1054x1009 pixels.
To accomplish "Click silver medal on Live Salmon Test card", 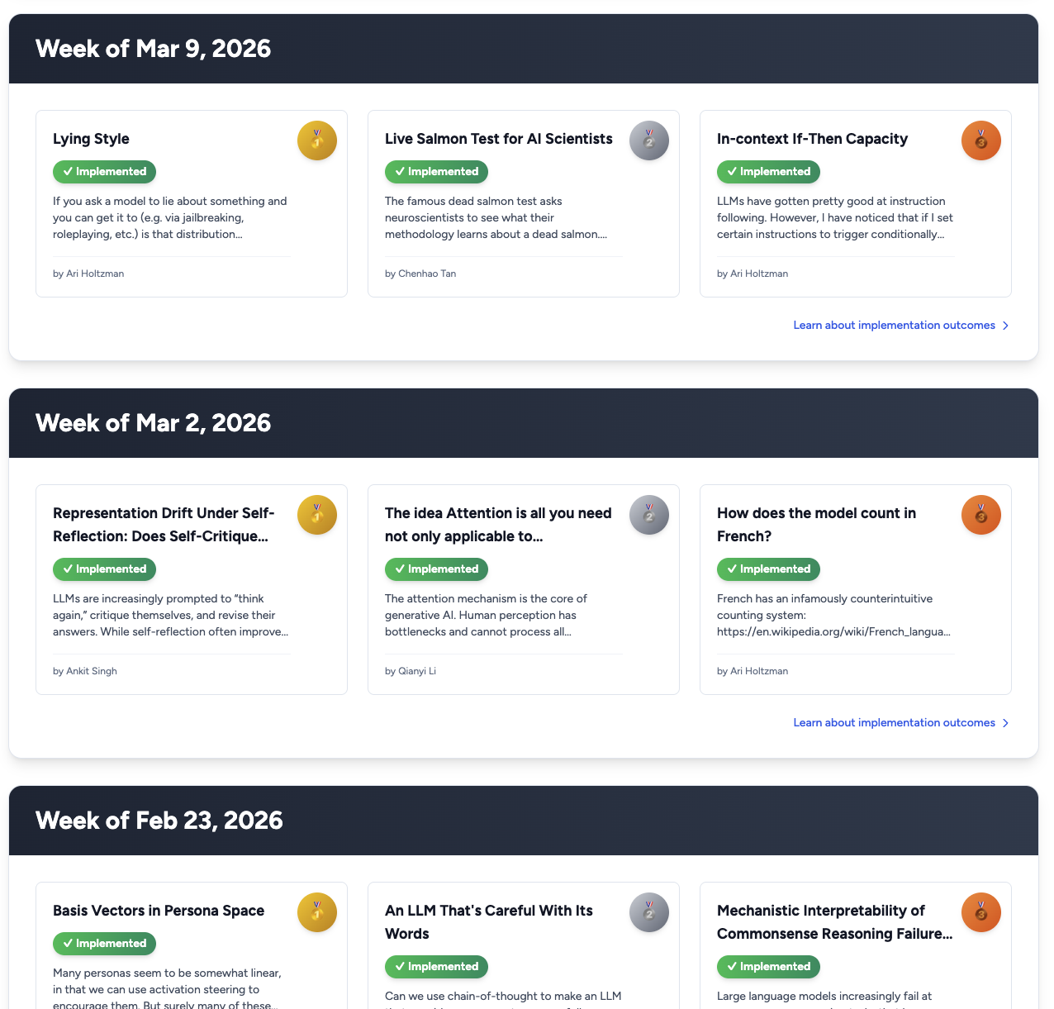I will [649, 140].
